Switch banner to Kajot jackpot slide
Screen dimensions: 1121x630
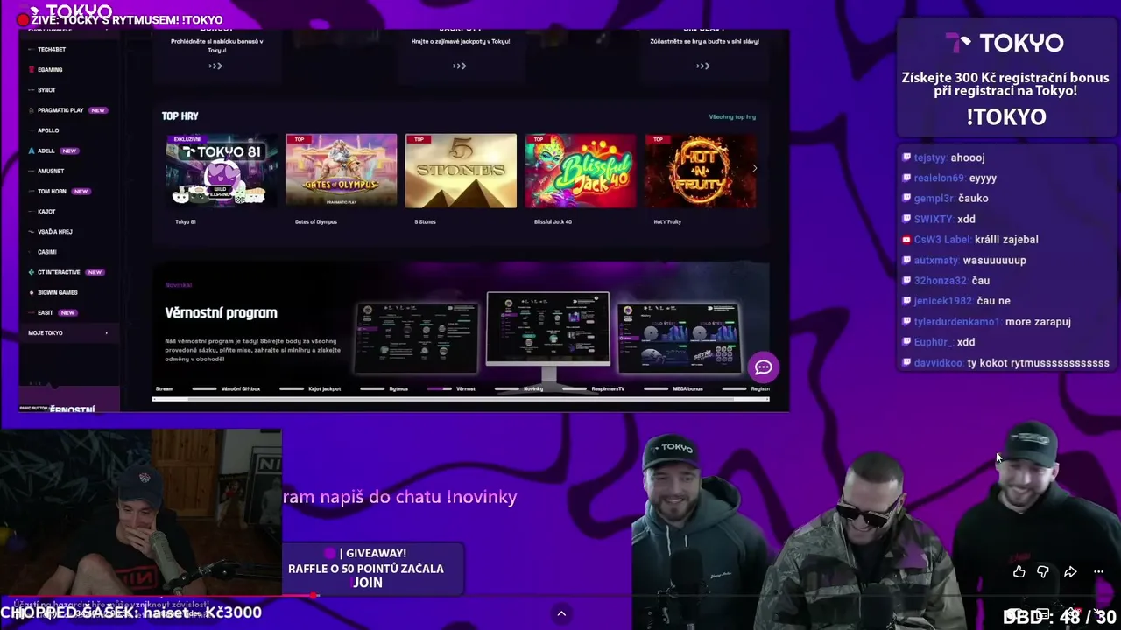point(324,388)
